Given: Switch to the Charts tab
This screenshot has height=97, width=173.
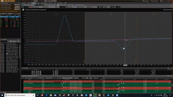Looking at the screenshot, I should pos(50,3).
